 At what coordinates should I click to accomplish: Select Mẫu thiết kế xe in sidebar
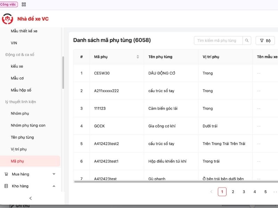point(24,31)
